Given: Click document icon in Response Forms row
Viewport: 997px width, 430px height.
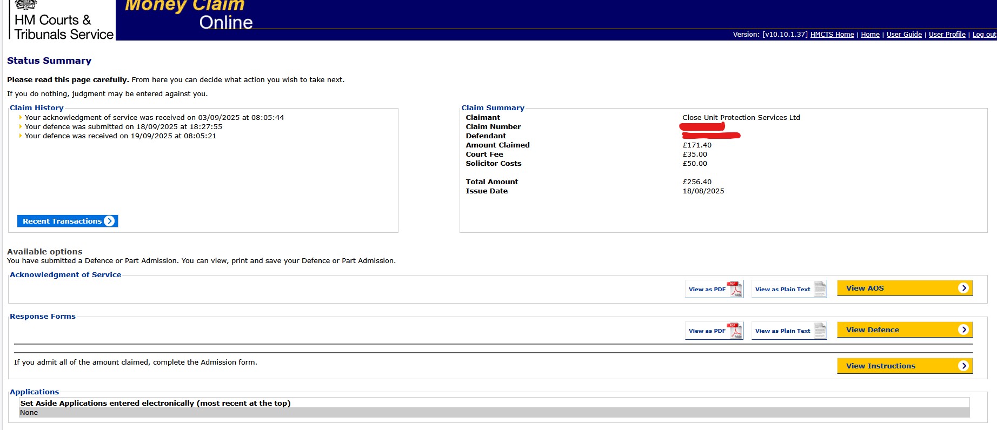Looking at the screenshot, I should 820,331.
